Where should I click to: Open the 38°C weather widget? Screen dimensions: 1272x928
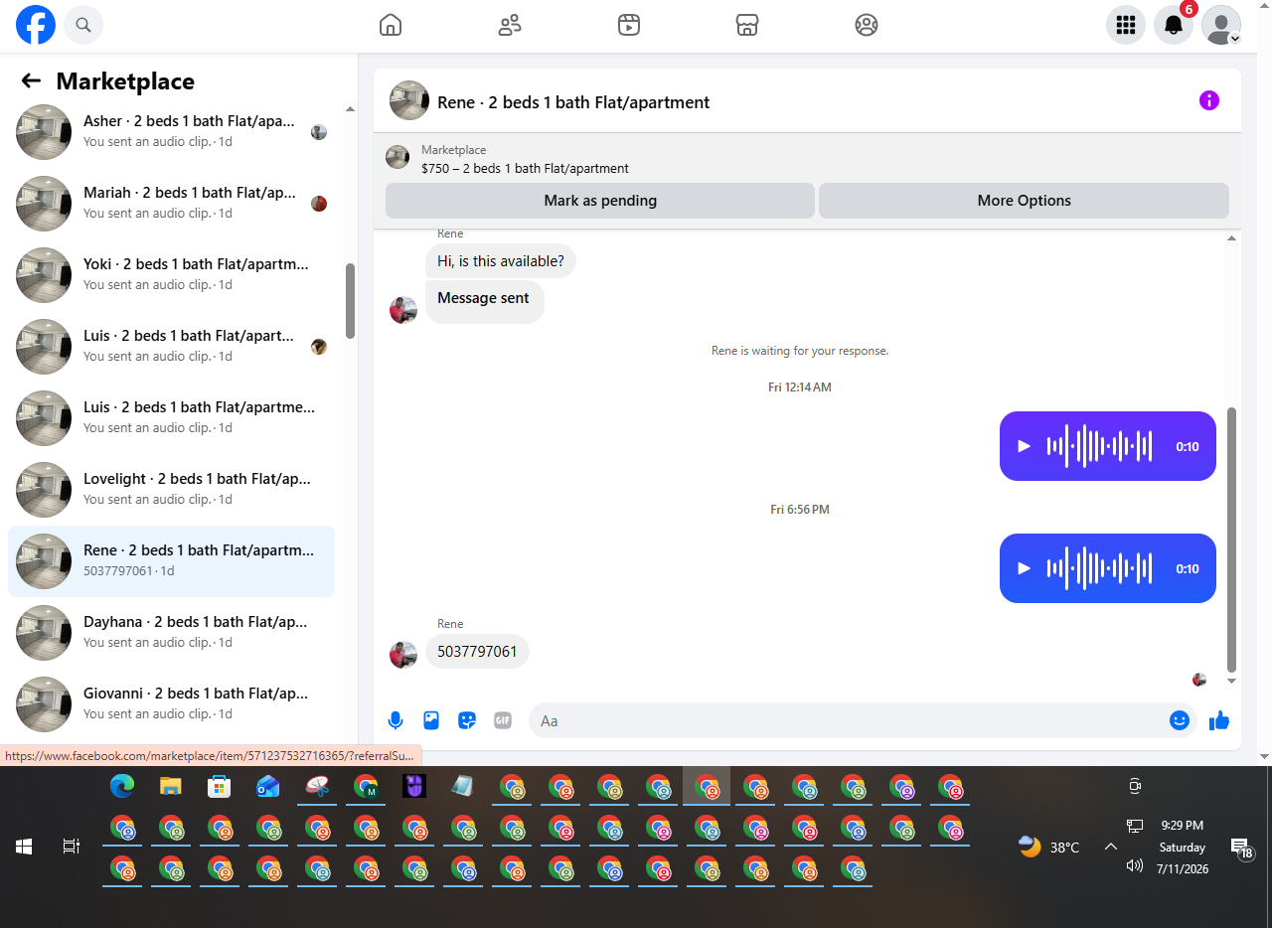click(x=1049, y=848)
